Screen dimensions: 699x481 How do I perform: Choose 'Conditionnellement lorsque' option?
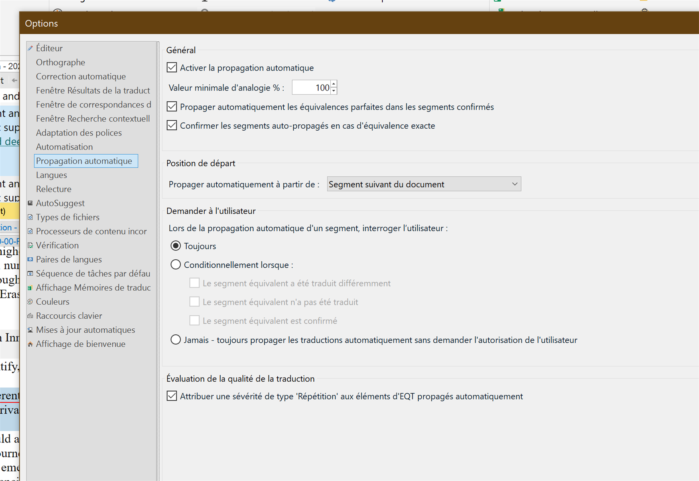pyautogui.click(x=175, y=265)
